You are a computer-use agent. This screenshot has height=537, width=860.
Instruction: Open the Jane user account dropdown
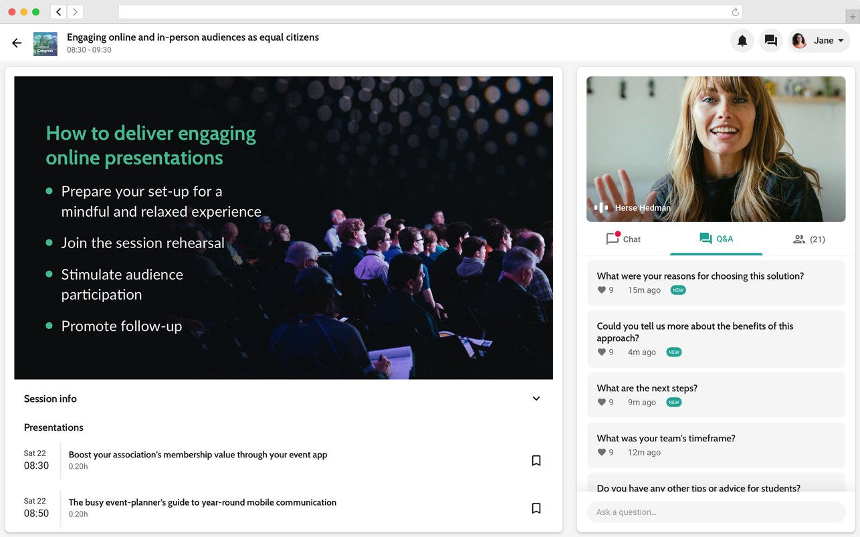point(819,41)
